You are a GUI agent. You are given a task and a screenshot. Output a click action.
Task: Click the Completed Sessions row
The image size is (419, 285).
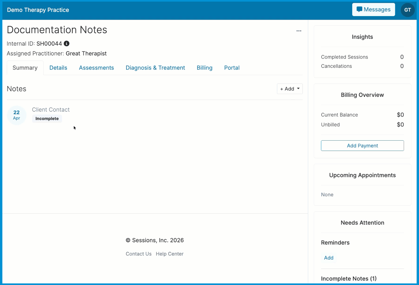(x=362, y=57)
